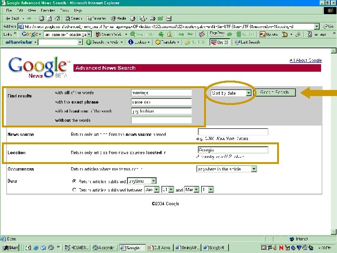
Task: Click the Location field containing Georgia
Action: coord(233,150)
